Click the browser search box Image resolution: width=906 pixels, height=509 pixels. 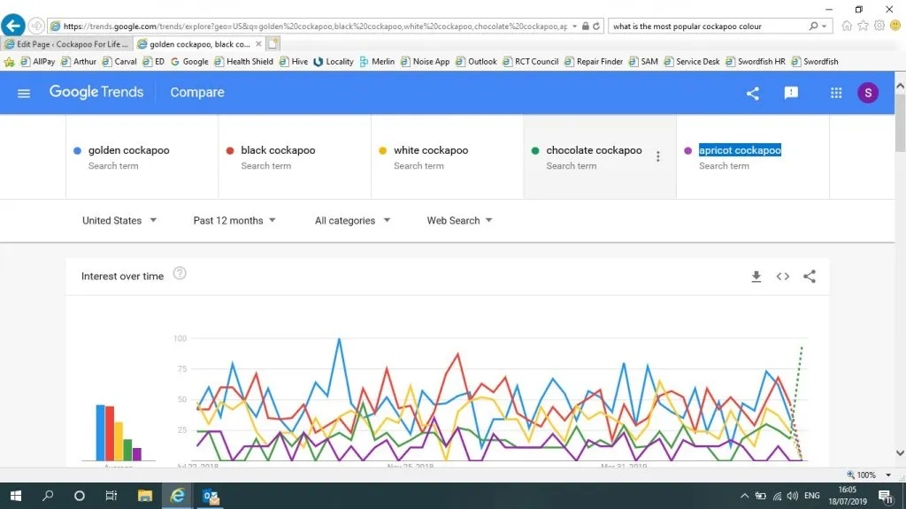708,27
